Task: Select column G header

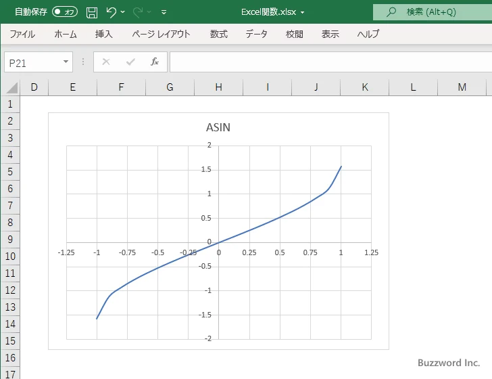Action: 170,87
